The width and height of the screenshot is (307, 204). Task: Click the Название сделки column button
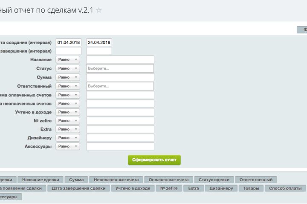[41, 180]
